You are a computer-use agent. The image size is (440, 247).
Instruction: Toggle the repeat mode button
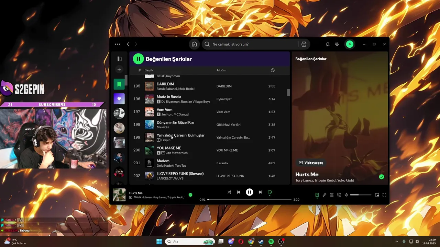(x=270, y=192)
